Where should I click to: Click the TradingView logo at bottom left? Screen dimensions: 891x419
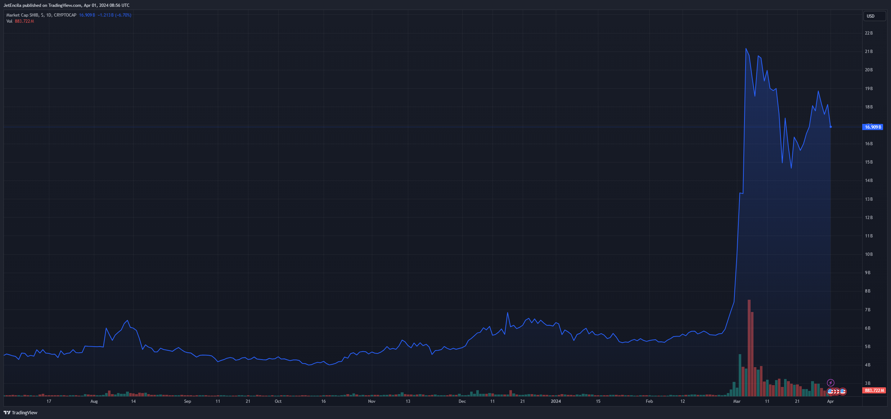[x=21, y=413]
